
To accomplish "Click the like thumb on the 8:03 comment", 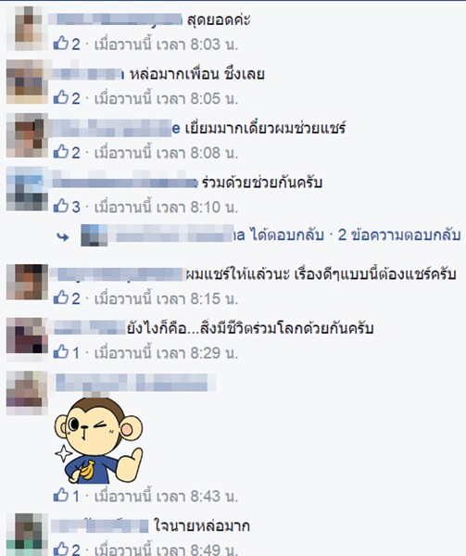I will (61, 44).
